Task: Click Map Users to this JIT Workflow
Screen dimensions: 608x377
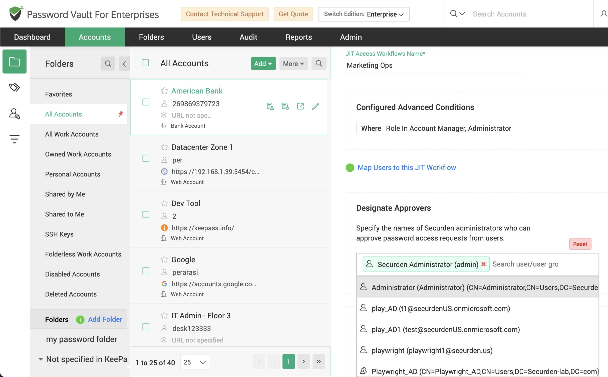Action: tap(407, 167)
